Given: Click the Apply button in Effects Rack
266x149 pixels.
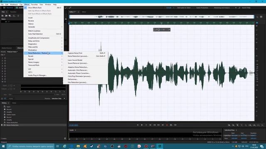Looking at the screenshot, I should [x=11, y=99].
